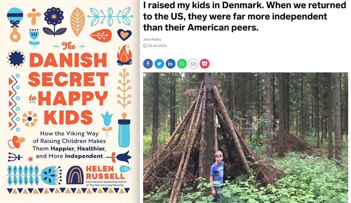Open author Jane Ridley's link
Viewport: 351px width, 203px height.
(x=152, y=39)
